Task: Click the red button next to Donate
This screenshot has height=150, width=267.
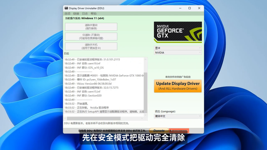Action: (x=179, y=130)
